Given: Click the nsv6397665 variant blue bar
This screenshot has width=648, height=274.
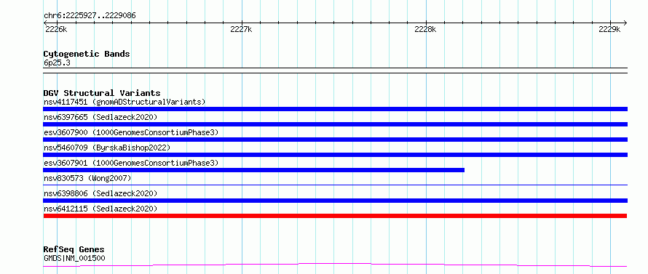Looking at the screenshot, I should point(335,124).
